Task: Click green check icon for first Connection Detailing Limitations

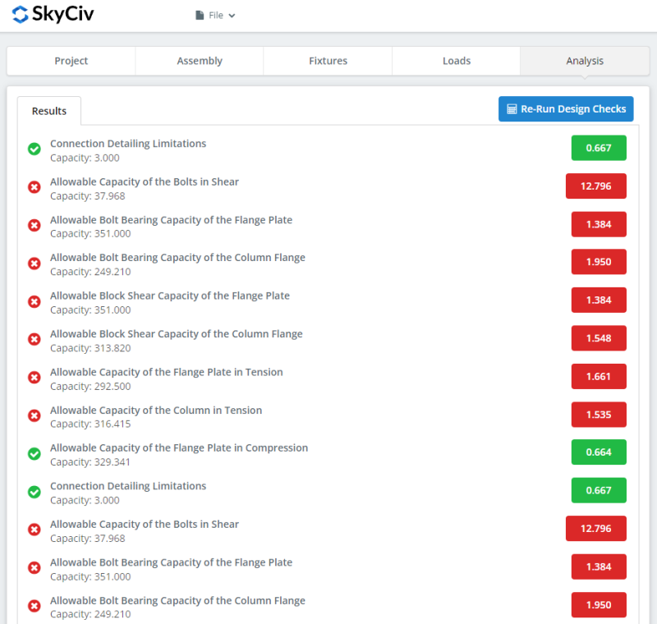Action: (x=34, y=149)
